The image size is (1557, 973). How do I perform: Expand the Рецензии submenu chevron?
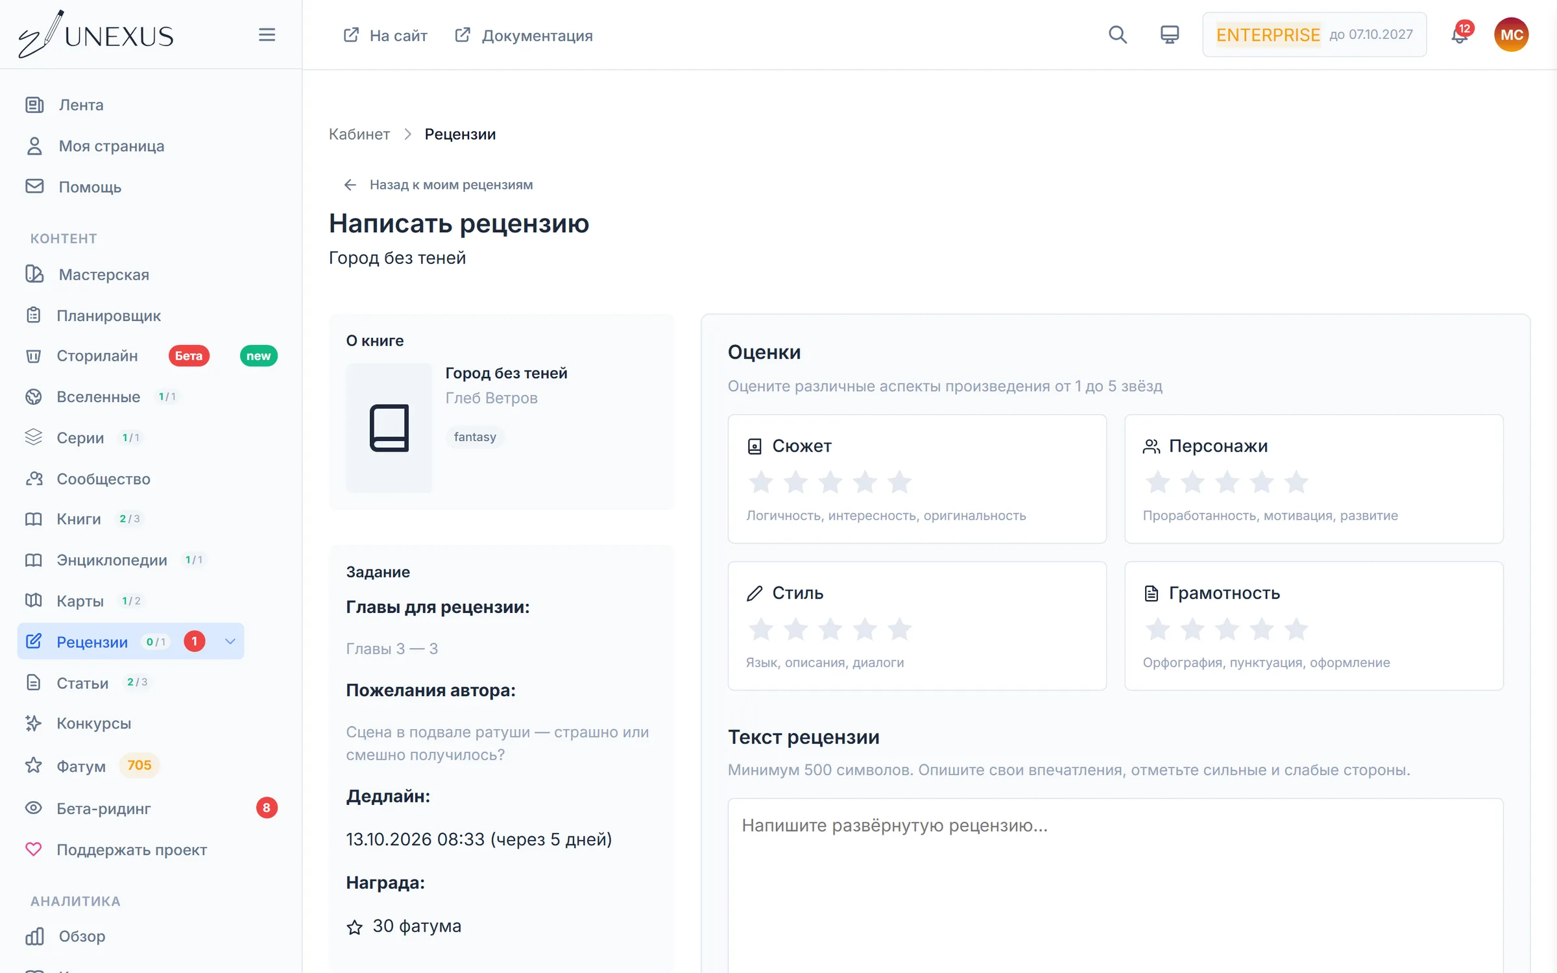coord(230,642)
